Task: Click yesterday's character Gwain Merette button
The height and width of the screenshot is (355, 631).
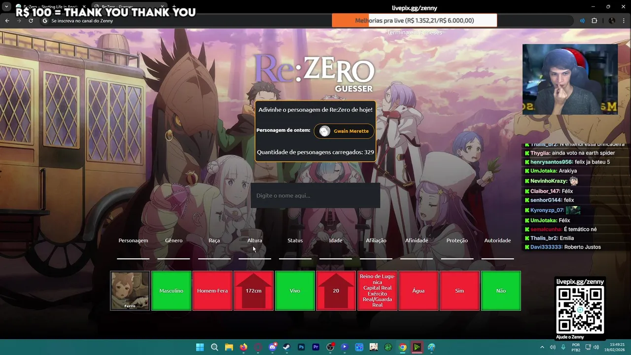Action: (x=344, y=131)
